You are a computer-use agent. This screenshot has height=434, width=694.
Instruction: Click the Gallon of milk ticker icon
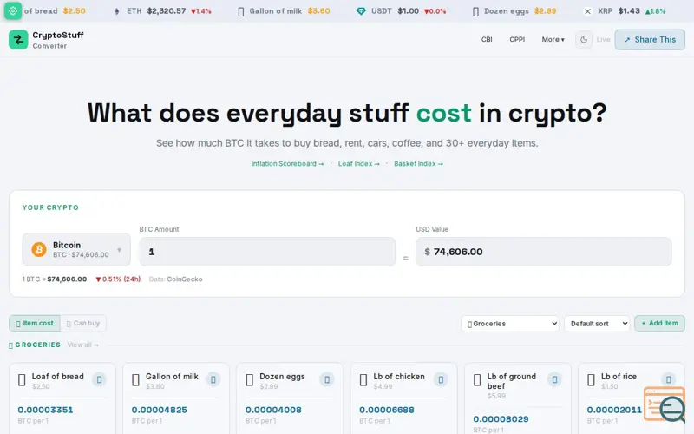point(241,11)
